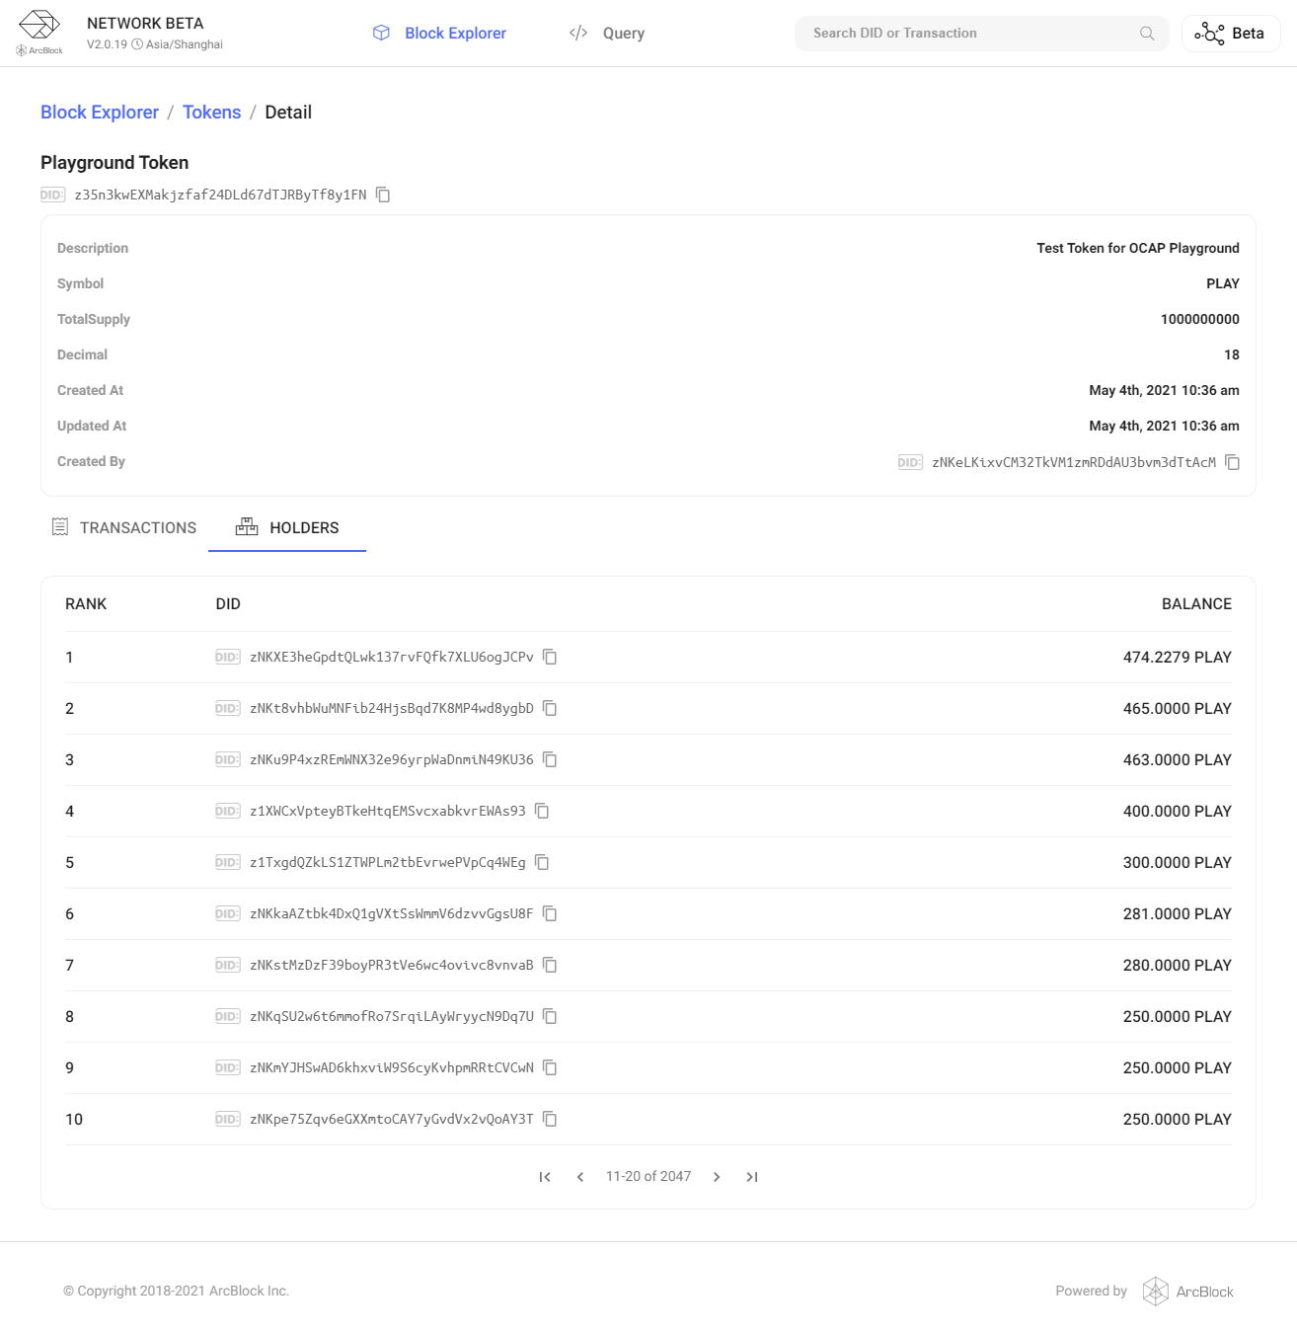Screen dimensions: 1297x1335
Task: Copy the rank 10 holder DID
Action: (550, 1120)
